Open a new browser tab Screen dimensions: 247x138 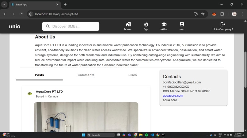[65, 5]
